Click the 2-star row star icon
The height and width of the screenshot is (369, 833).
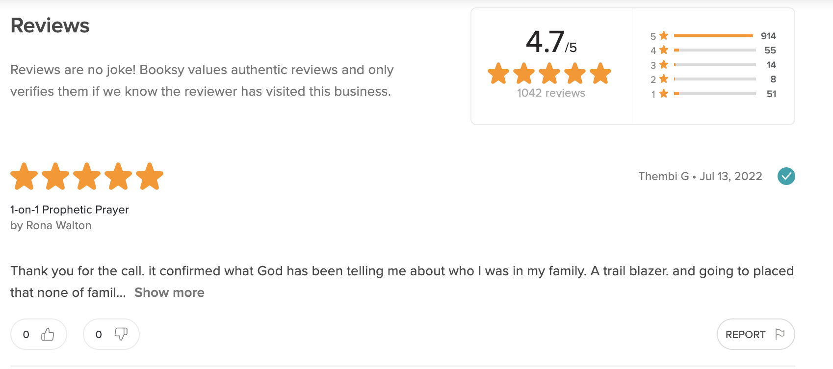pyautogui.click(x=664, y=79)
